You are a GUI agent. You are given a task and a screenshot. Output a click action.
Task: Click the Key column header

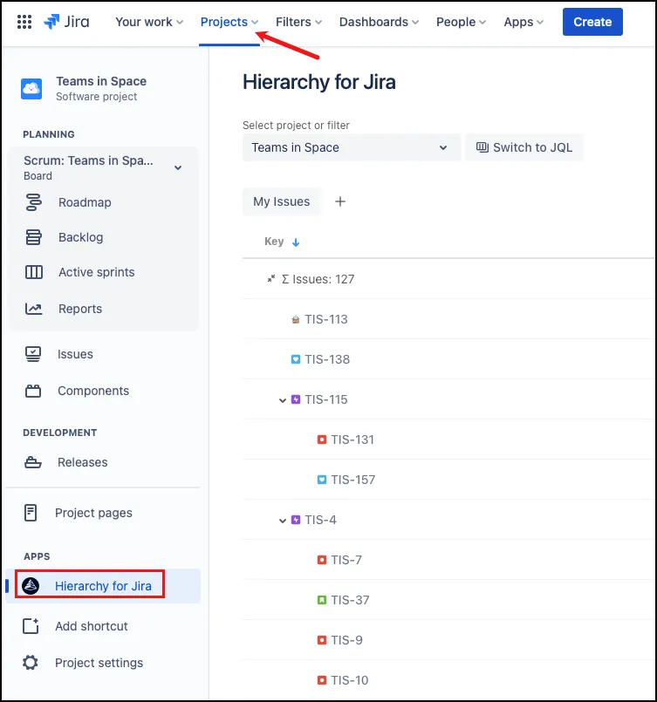click(274, 242)
